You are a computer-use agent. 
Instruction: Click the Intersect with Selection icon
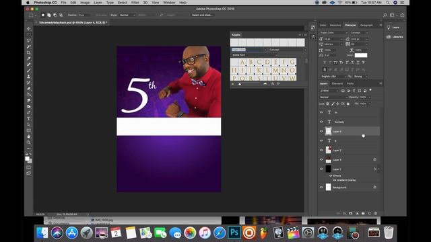tap(61, 15)
